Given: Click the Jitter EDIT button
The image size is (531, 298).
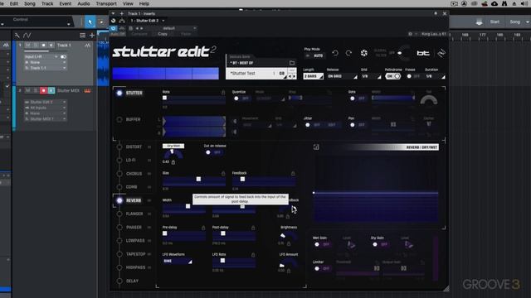Looking at the screenshot, I should tap(332, 125).
